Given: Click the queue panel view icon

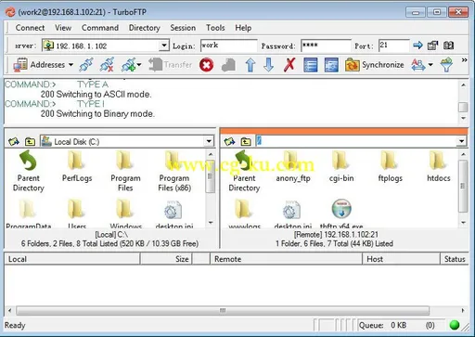Looking at the screenshot, I should pos(331,65).
